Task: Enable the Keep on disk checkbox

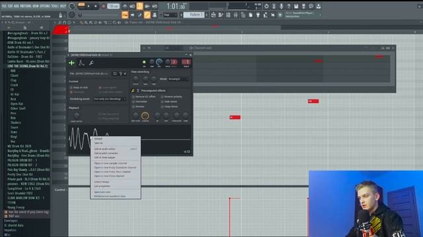Action: pyautogui.click(x=71, y=88)
